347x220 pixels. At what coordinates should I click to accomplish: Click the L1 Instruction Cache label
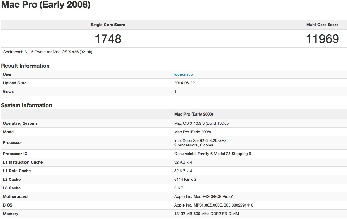coord(23,162)
